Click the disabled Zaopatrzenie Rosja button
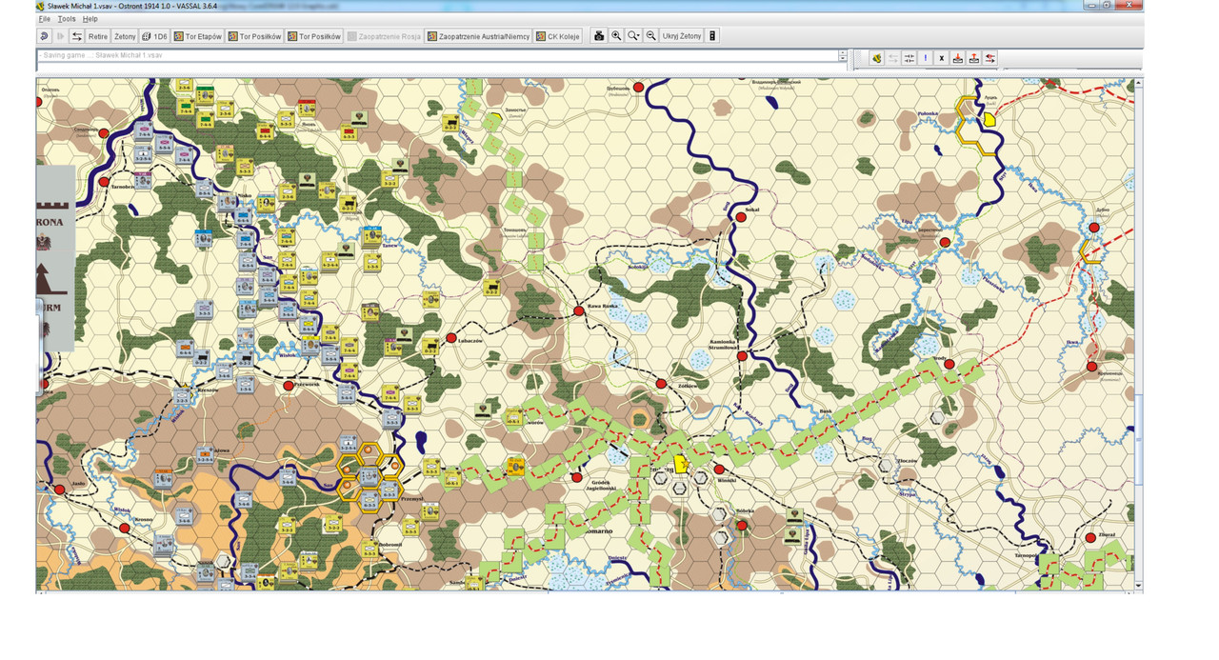1219x660 pixels. pyautogui.click(x=385, y=36)
